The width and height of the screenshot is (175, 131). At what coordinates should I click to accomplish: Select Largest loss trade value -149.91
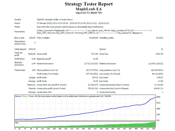pos(160,78)
